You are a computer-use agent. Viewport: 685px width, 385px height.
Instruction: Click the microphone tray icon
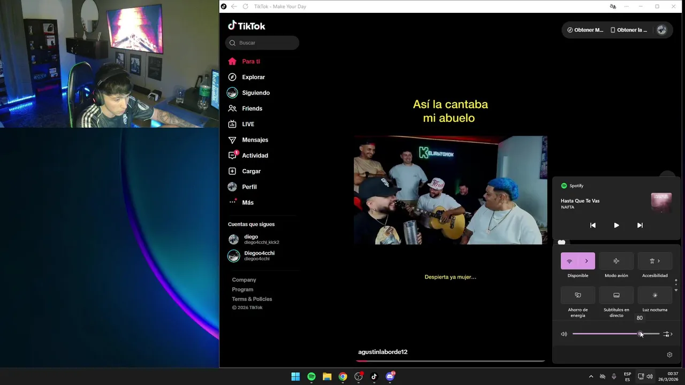pyautogui.click(x=614, y=376)
